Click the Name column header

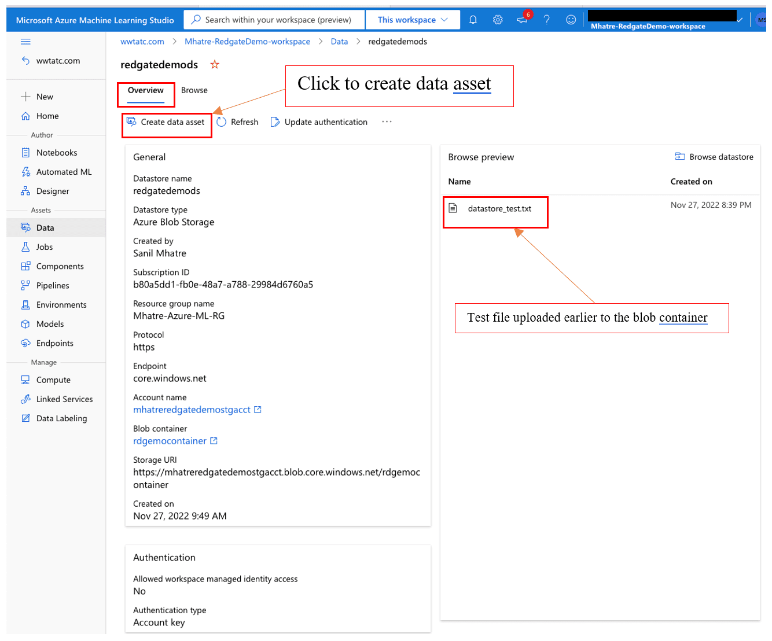tap(459, 182)
